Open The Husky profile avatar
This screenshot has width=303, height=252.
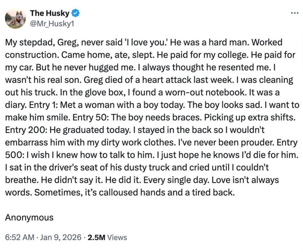[15, 18]
